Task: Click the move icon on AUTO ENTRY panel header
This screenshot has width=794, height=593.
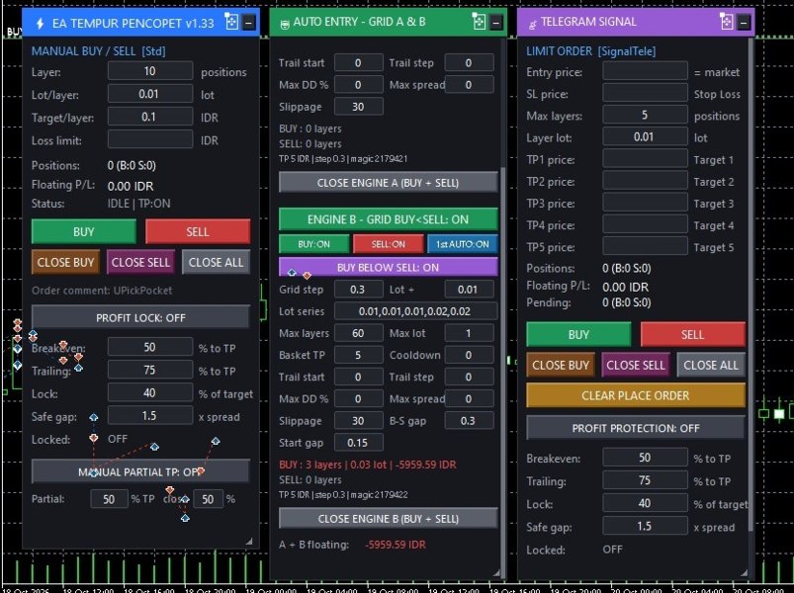Action: point(479,22)
